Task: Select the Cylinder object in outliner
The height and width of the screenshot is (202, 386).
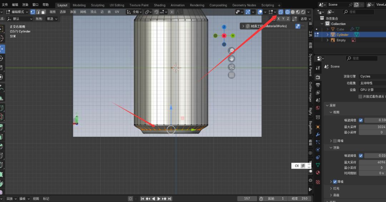Action: pos(342,35)
